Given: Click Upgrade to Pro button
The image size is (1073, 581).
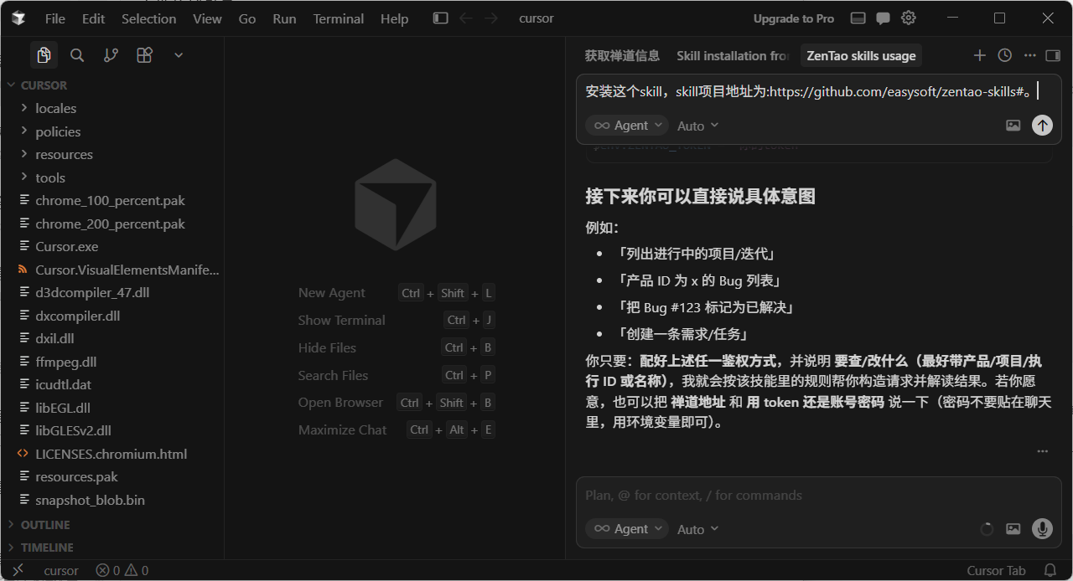Looking at the screenshot, I should coord(794,18).
